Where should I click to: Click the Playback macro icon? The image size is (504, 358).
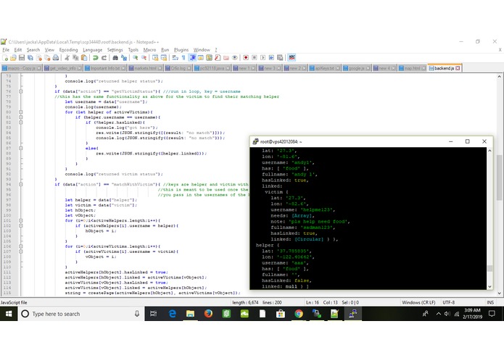click(x=263, y=58)
